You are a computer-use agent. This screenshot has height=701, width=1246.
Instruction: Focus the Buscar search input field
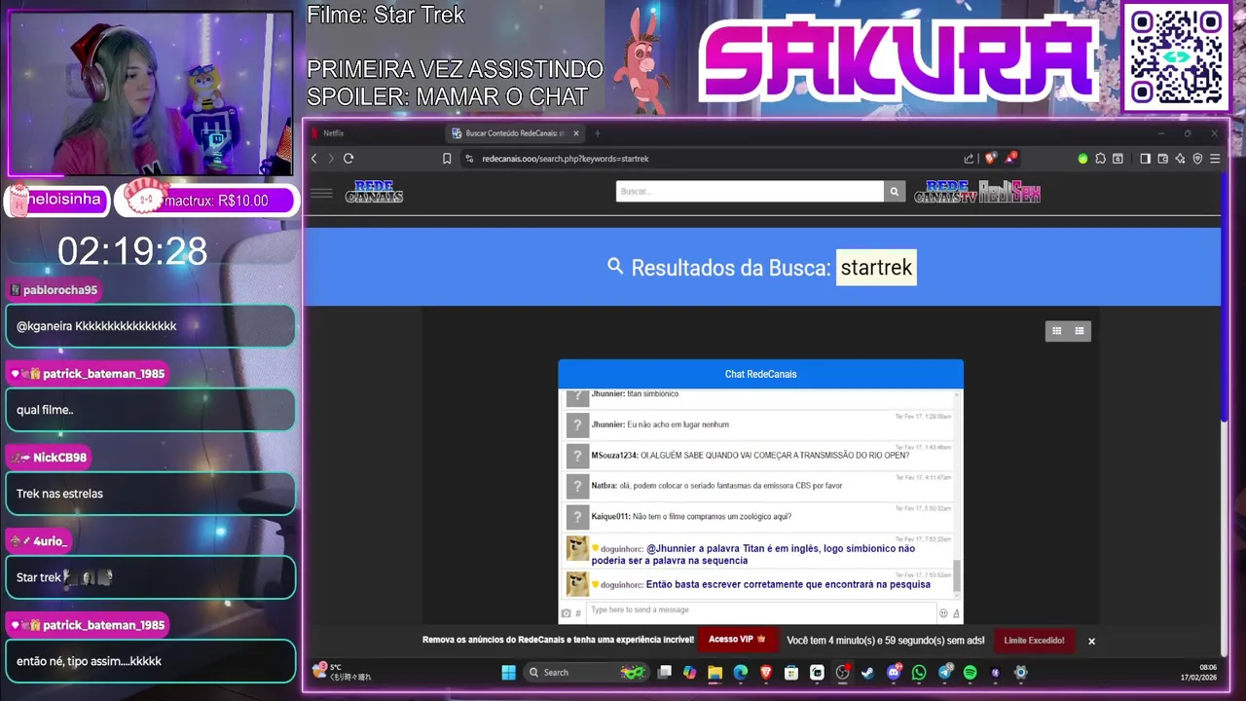(x=750, y=192)
